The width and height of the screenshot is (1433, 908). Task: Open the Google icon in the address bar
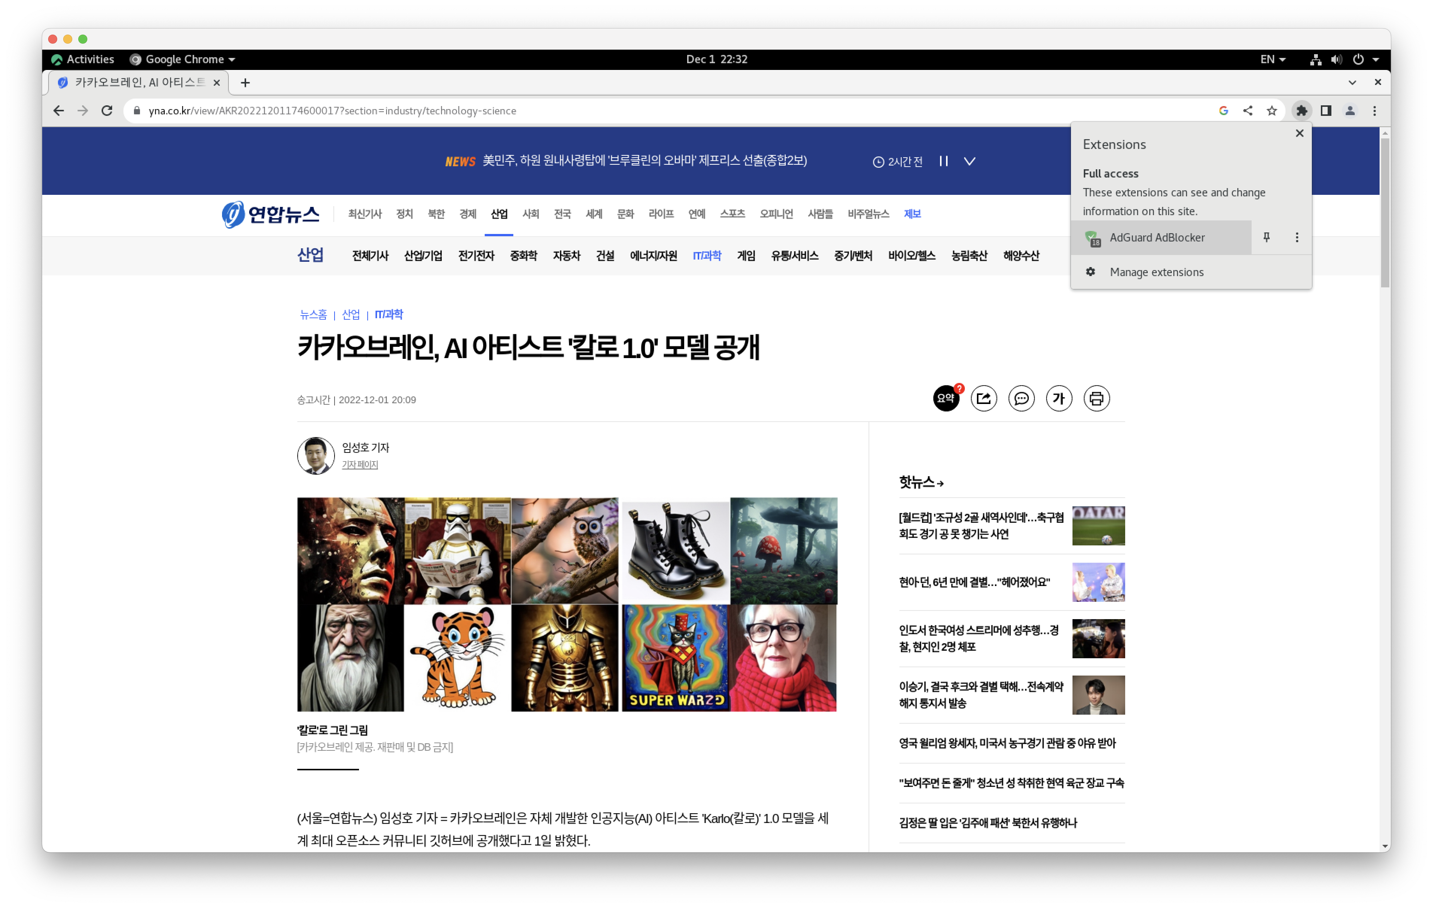click(1223, 111)
